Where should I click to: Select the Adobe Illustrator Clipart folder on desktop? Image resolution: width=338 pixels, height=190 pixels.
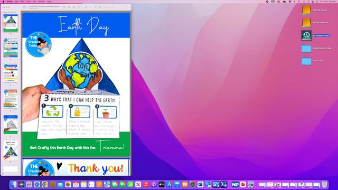[306, 49]
